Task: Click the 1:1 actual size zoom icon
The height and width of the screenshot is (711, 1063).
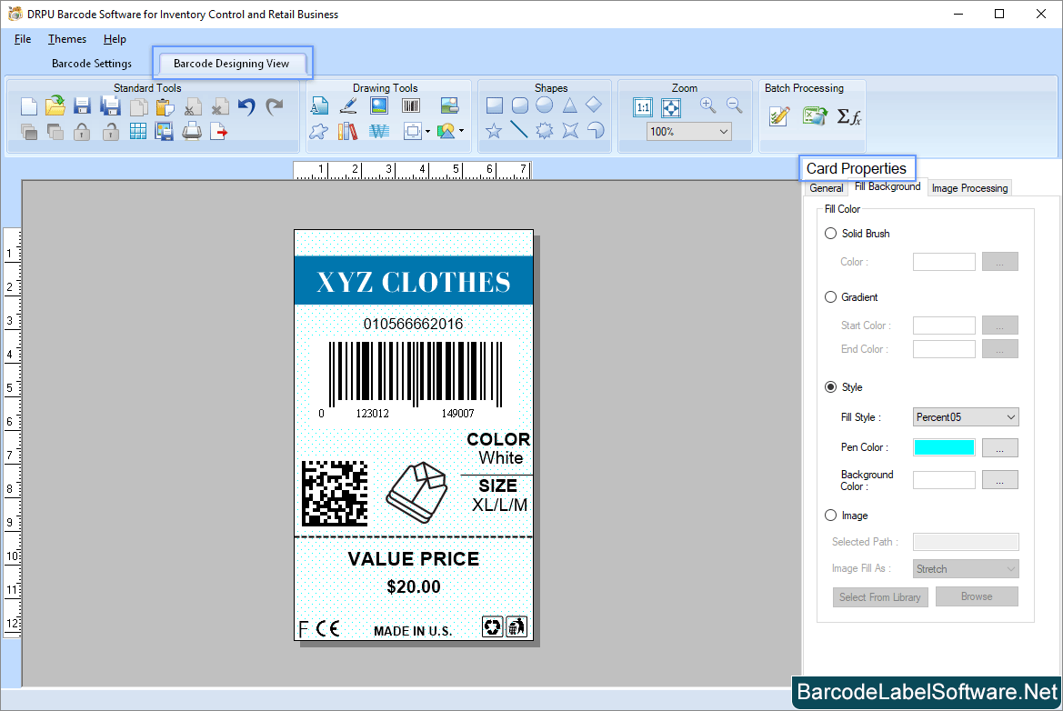Action: (x=643, y=107)
